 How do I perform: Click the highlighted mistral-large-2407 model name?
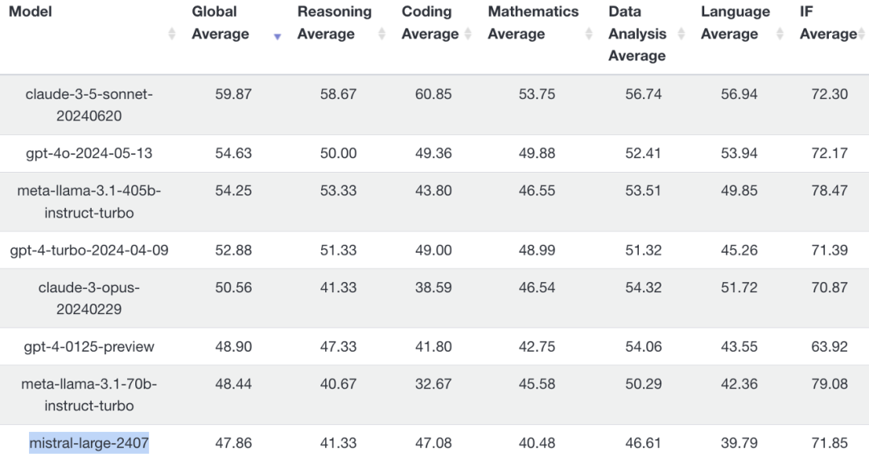pos(89,443)
